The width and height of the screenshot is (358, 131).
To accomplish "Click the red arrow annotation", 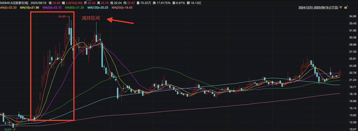I will pos(120,21).
